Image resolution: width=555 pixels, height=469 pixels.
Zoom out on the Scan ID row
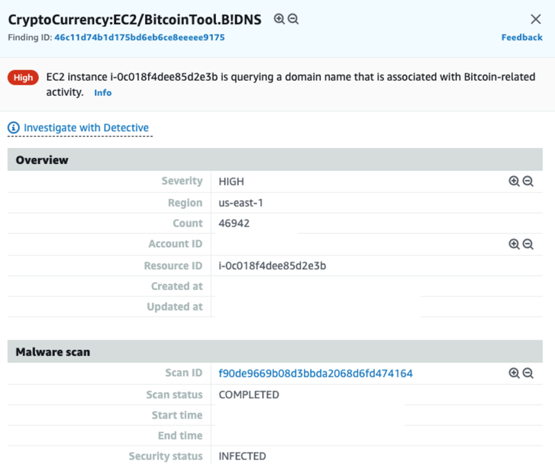[x=528, y=373]
